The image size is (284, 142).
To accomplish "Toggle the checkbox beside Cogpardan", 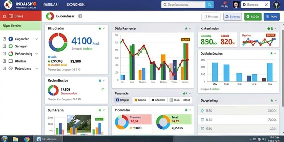I will (x=4, y=39).
